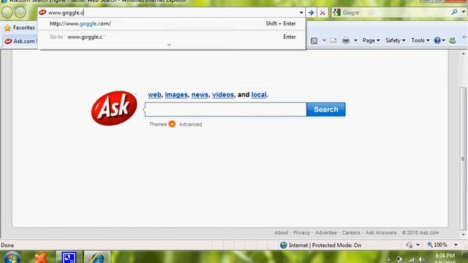The height and width of the screenshot is (263, 468).
Task: Click the Ask Answers footer link
Action: (381, 232)
